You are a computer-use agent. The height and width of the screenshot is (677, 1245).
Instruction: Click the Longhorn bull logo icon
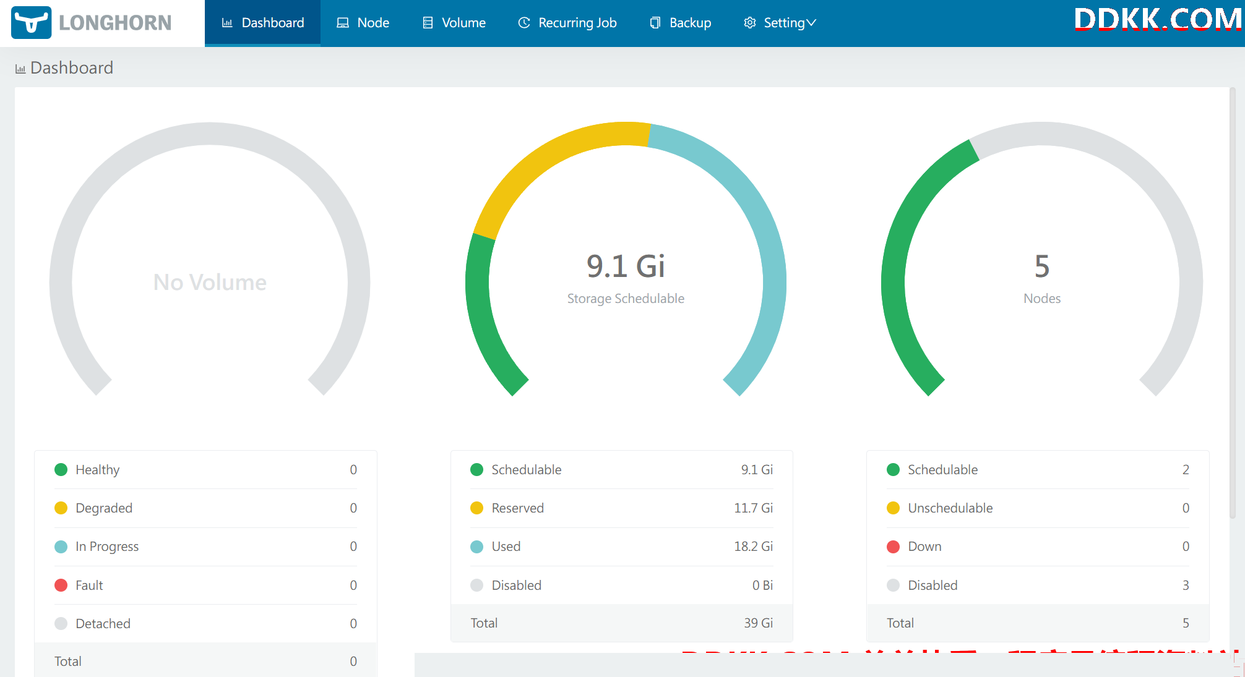pos(31,23)
